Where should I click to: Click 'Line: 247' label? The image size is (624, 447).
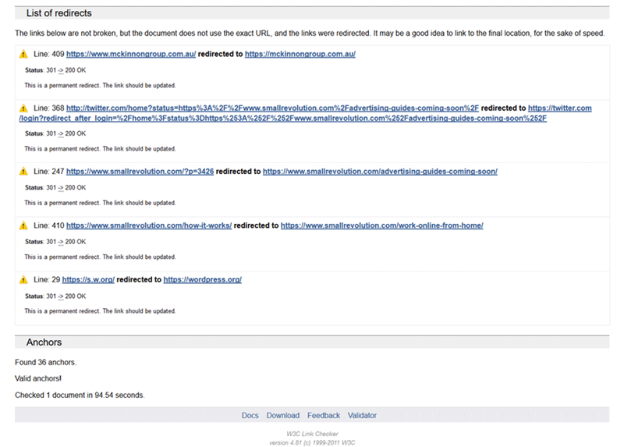pyautogui.click(x=49, y=172)
